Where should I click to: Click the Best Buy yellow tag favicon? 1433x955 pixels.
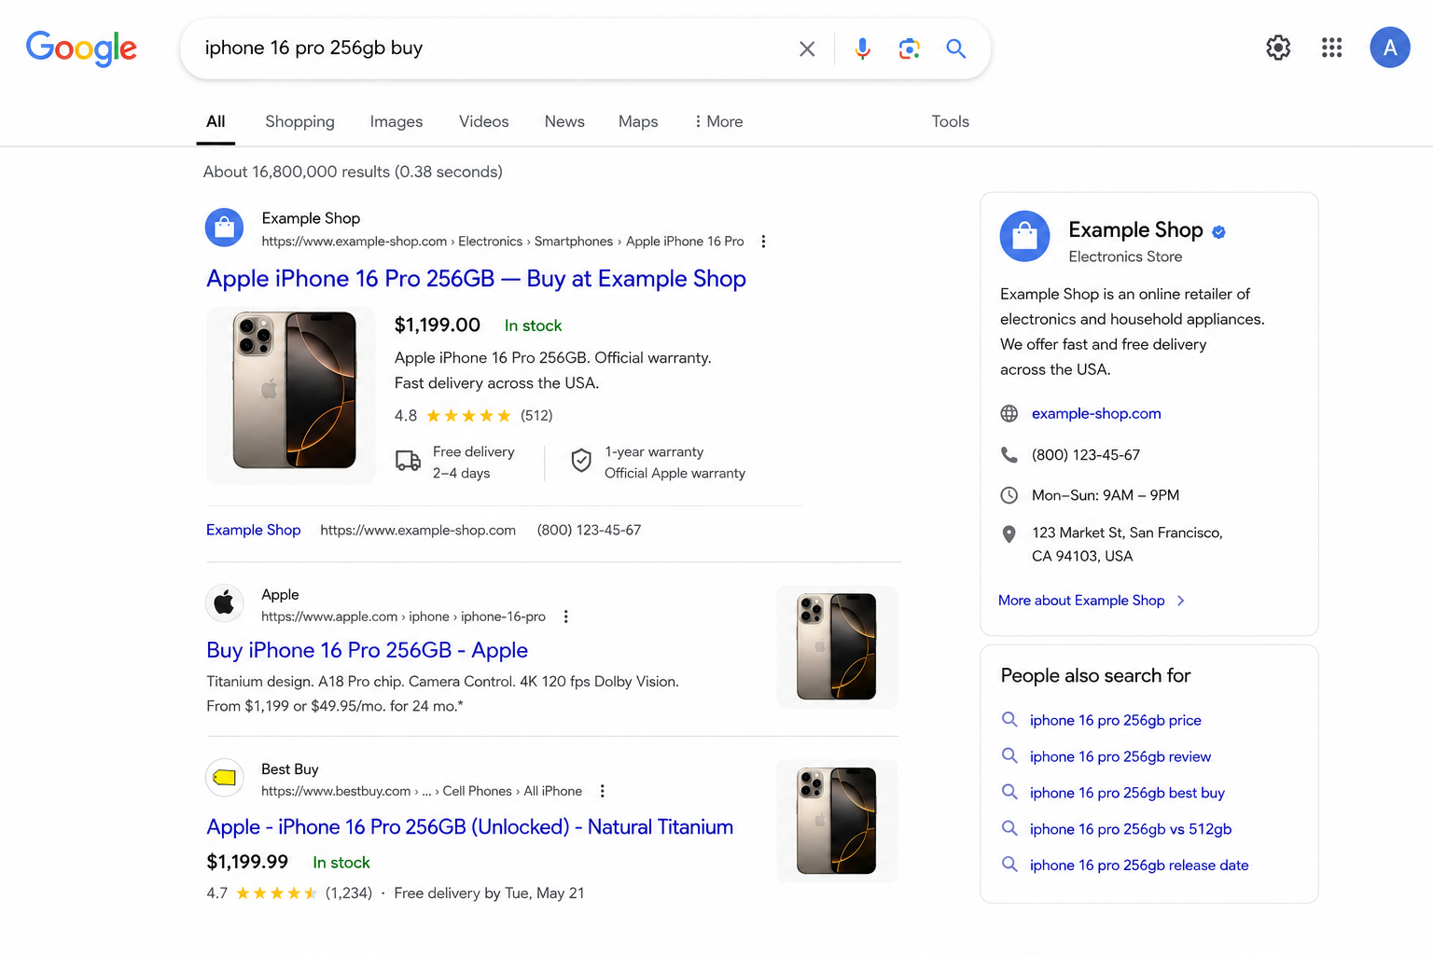(224, 778)
